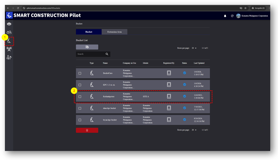
Task: Click the add bucket button
Action: (87, 47)
